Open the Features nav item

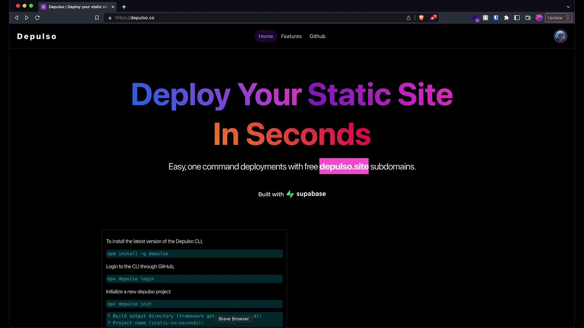pos(291,36)
